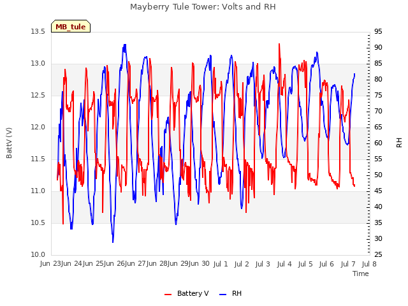Image resolution: width=408 pixels, height=306 pixels.
Task: Click the 13.0 left axis value
Action: [38, 64]
